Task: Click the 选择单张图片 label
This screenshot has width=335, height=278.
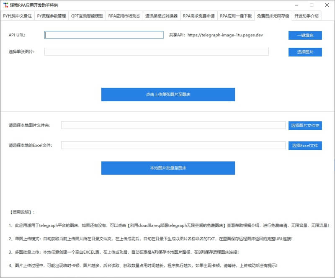Action: 22,52
